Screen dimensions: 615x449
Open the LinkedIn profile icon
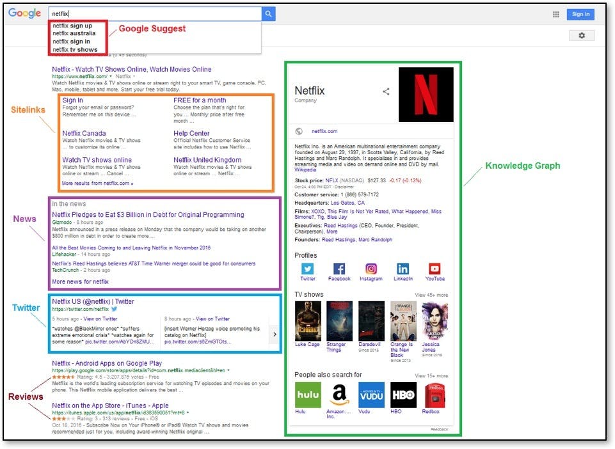coord(403,269)
